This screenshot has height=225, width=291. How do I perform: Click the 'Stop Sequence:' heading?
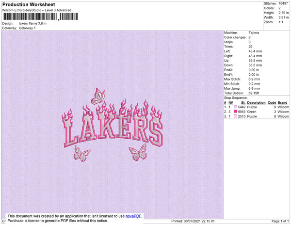click(x=236, y=98)
